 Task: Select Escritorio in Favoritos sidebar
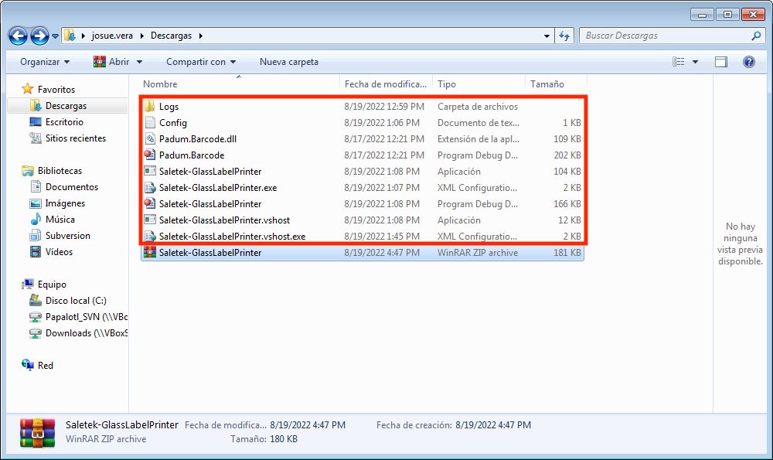click(64, 122)
